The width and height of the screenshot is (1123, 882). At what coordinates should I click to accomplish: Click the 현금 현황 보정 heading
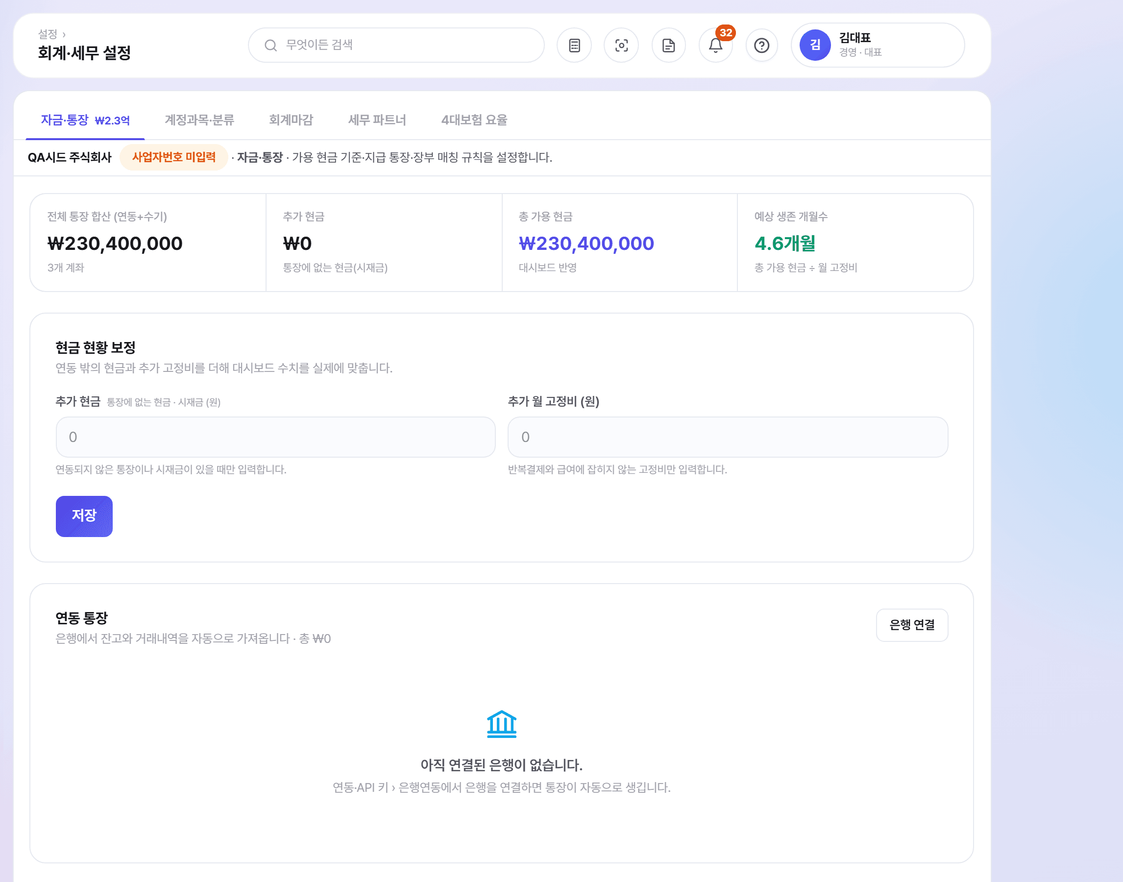tap(96, 347)
